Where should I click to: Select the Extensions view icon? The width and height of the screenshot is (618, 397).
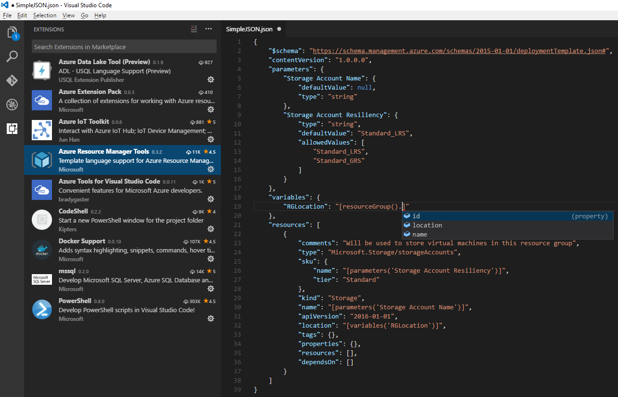pos(12,129)
